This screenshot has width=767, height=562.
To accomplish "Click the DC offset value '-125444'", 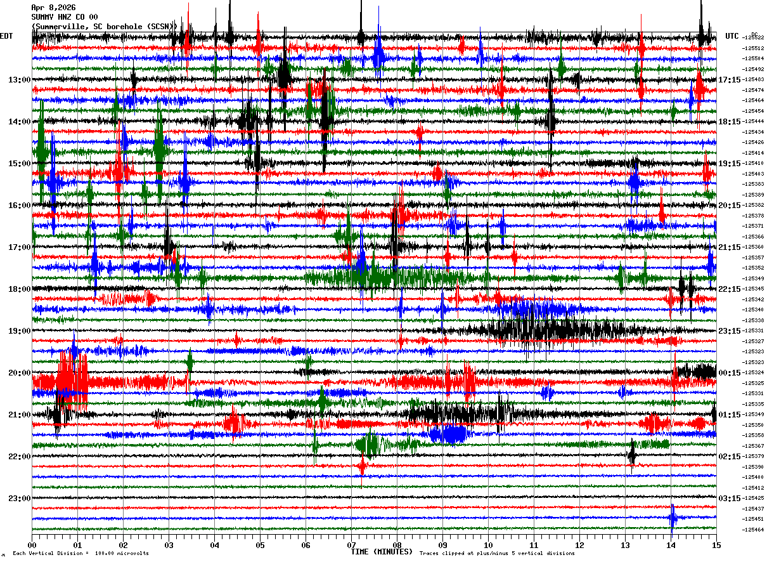I will (x=753, y=121).
